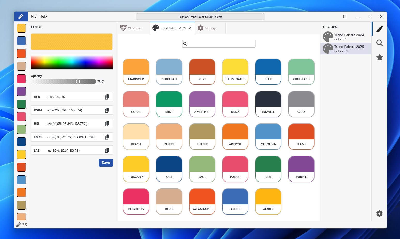400x239 pixels.
Task: Pick the Purple color card
Action: [x=301, y=169]
